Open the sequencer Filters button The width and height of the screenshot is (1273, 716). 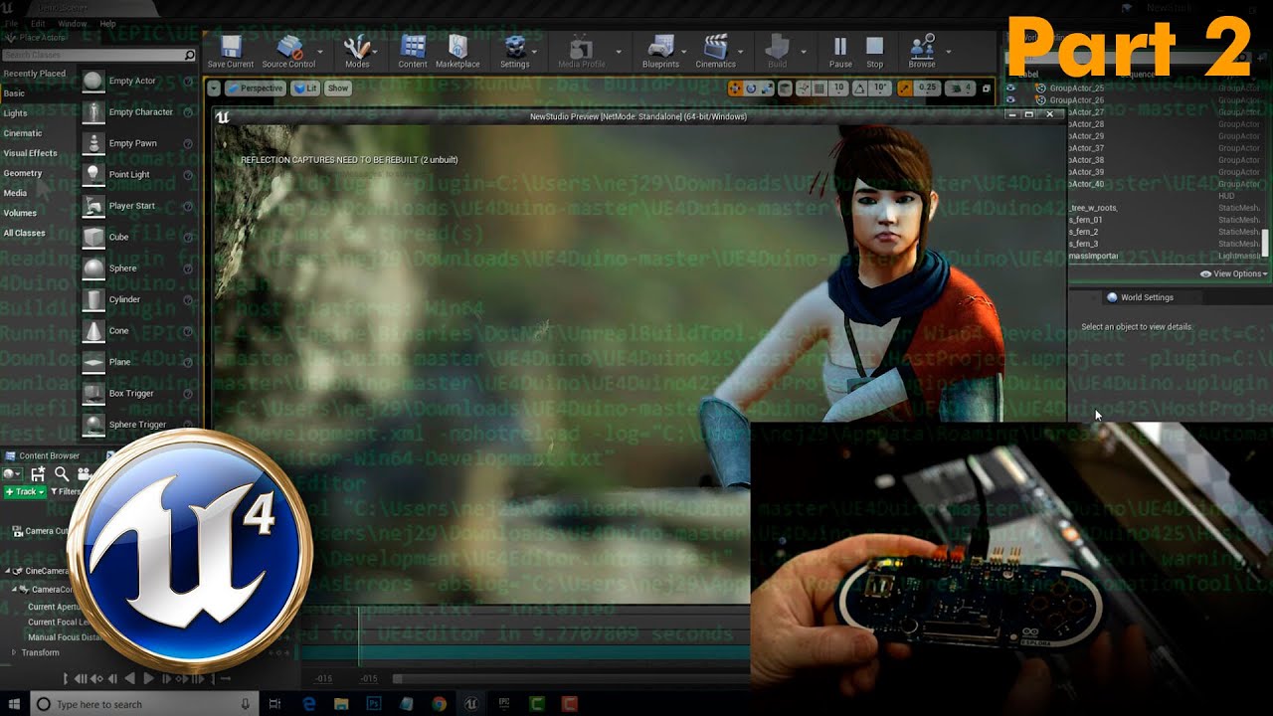[67, 491]
